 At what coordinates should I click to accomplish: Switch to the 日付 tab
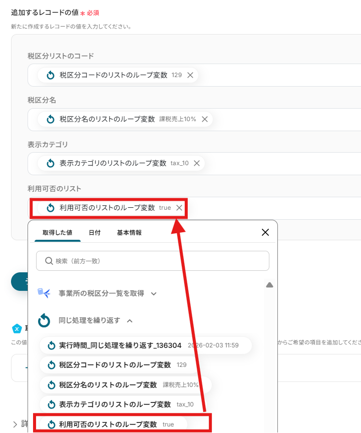[95, 233]
